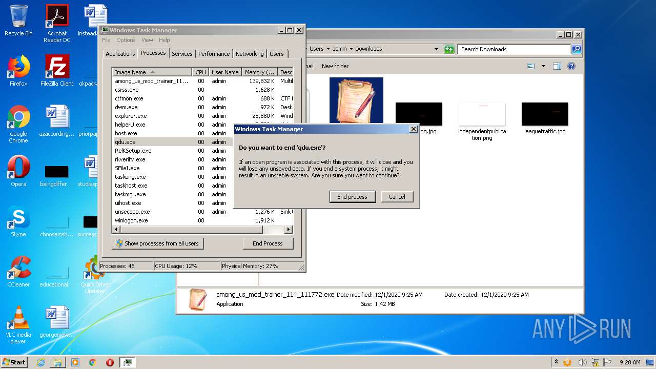
Task: Click New folder in the Explorer toolbar
Action: 335,66
